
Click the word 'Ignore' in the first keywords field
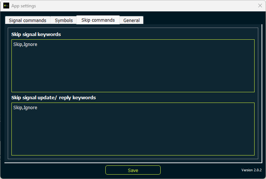30,44
